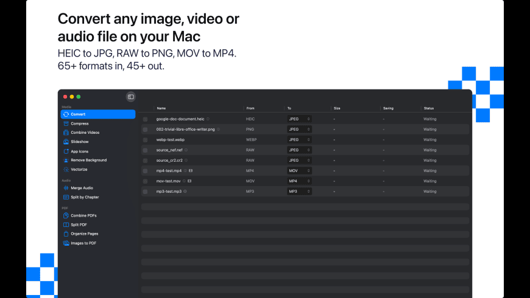
Task: Open output format dropdown for 002-trivial-libre-office-writer.png
Action: click(299, 130)
